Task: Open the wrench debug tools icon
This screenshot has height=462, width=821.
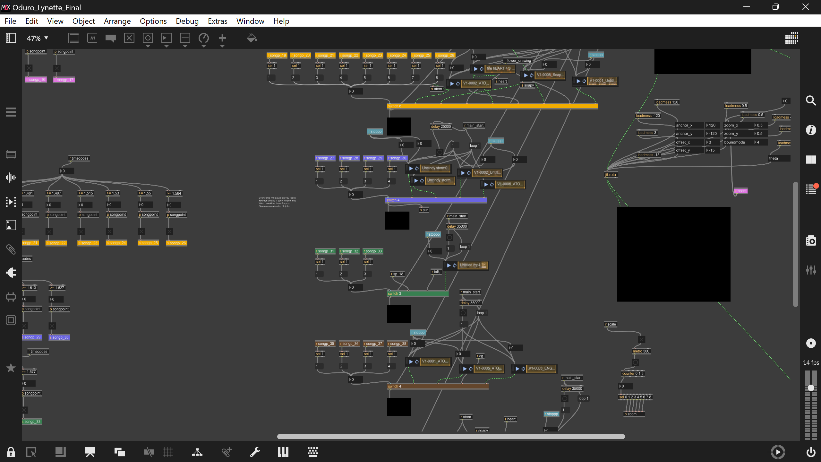Action: (x=255, y=452)
